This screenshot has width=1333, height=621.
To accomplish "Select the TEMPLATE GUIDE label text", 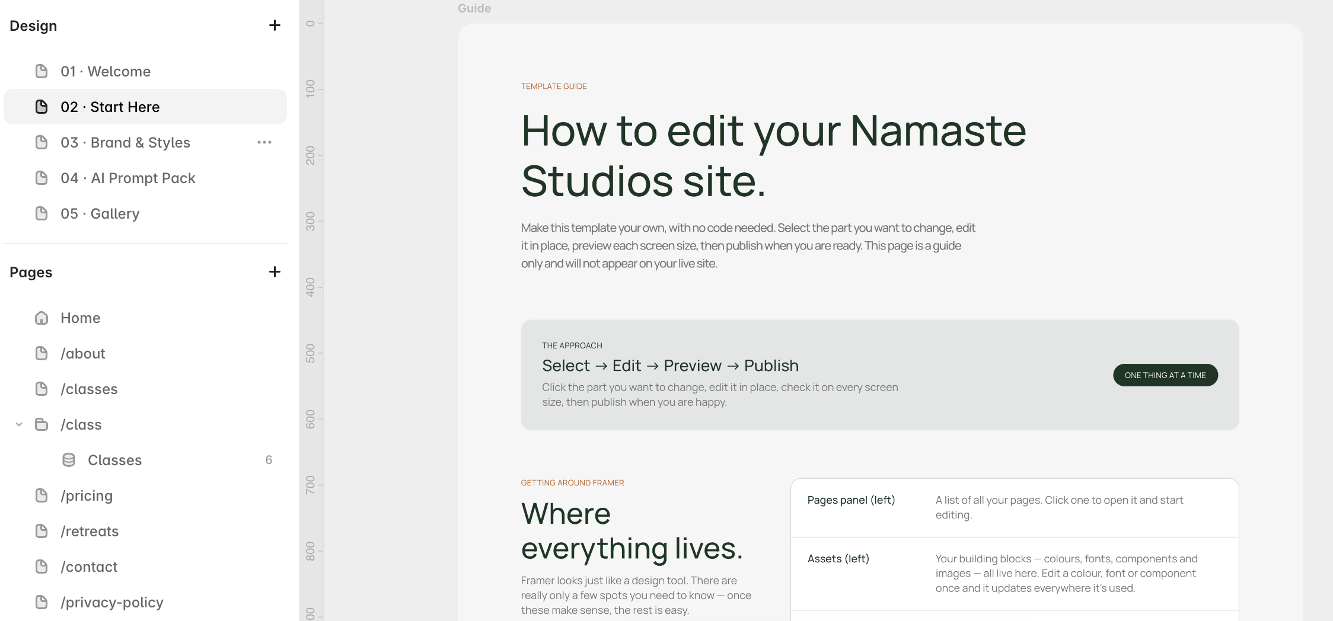I will [554, 87].
